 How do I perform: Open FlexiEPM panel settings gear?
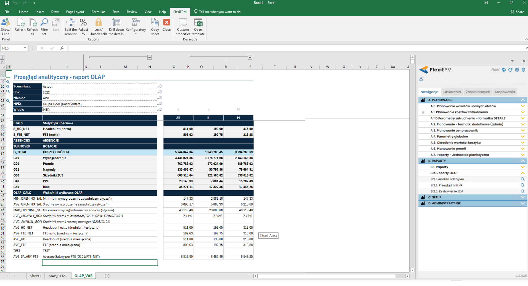point(517,70)
